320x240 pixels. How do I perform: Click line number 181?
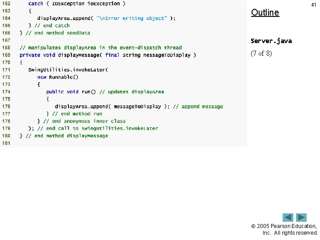pyautogui.click(x=6, y=143)
